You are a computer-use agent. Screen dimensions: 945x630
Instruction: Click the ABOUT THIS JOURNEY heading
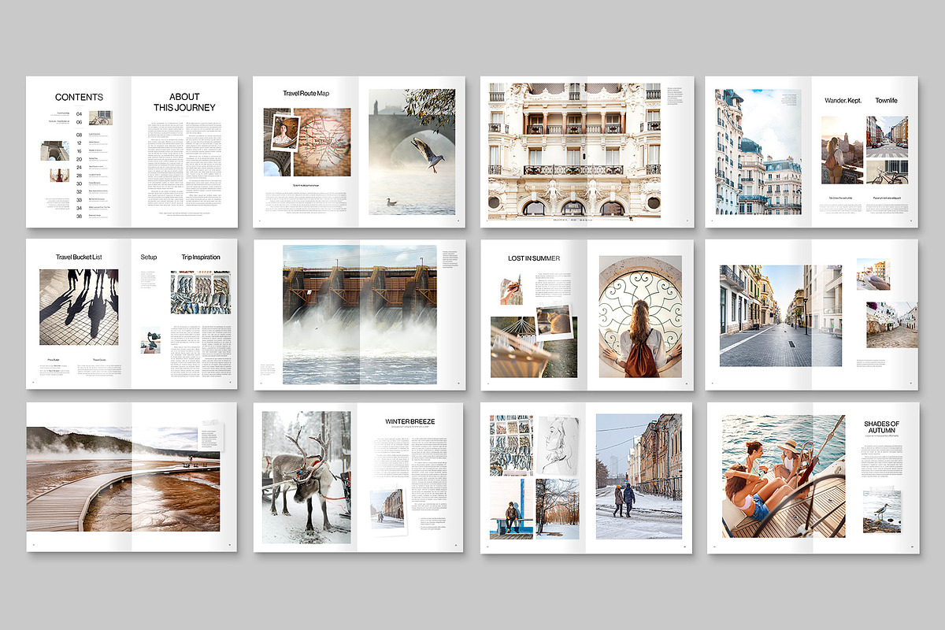pos(184,102)
